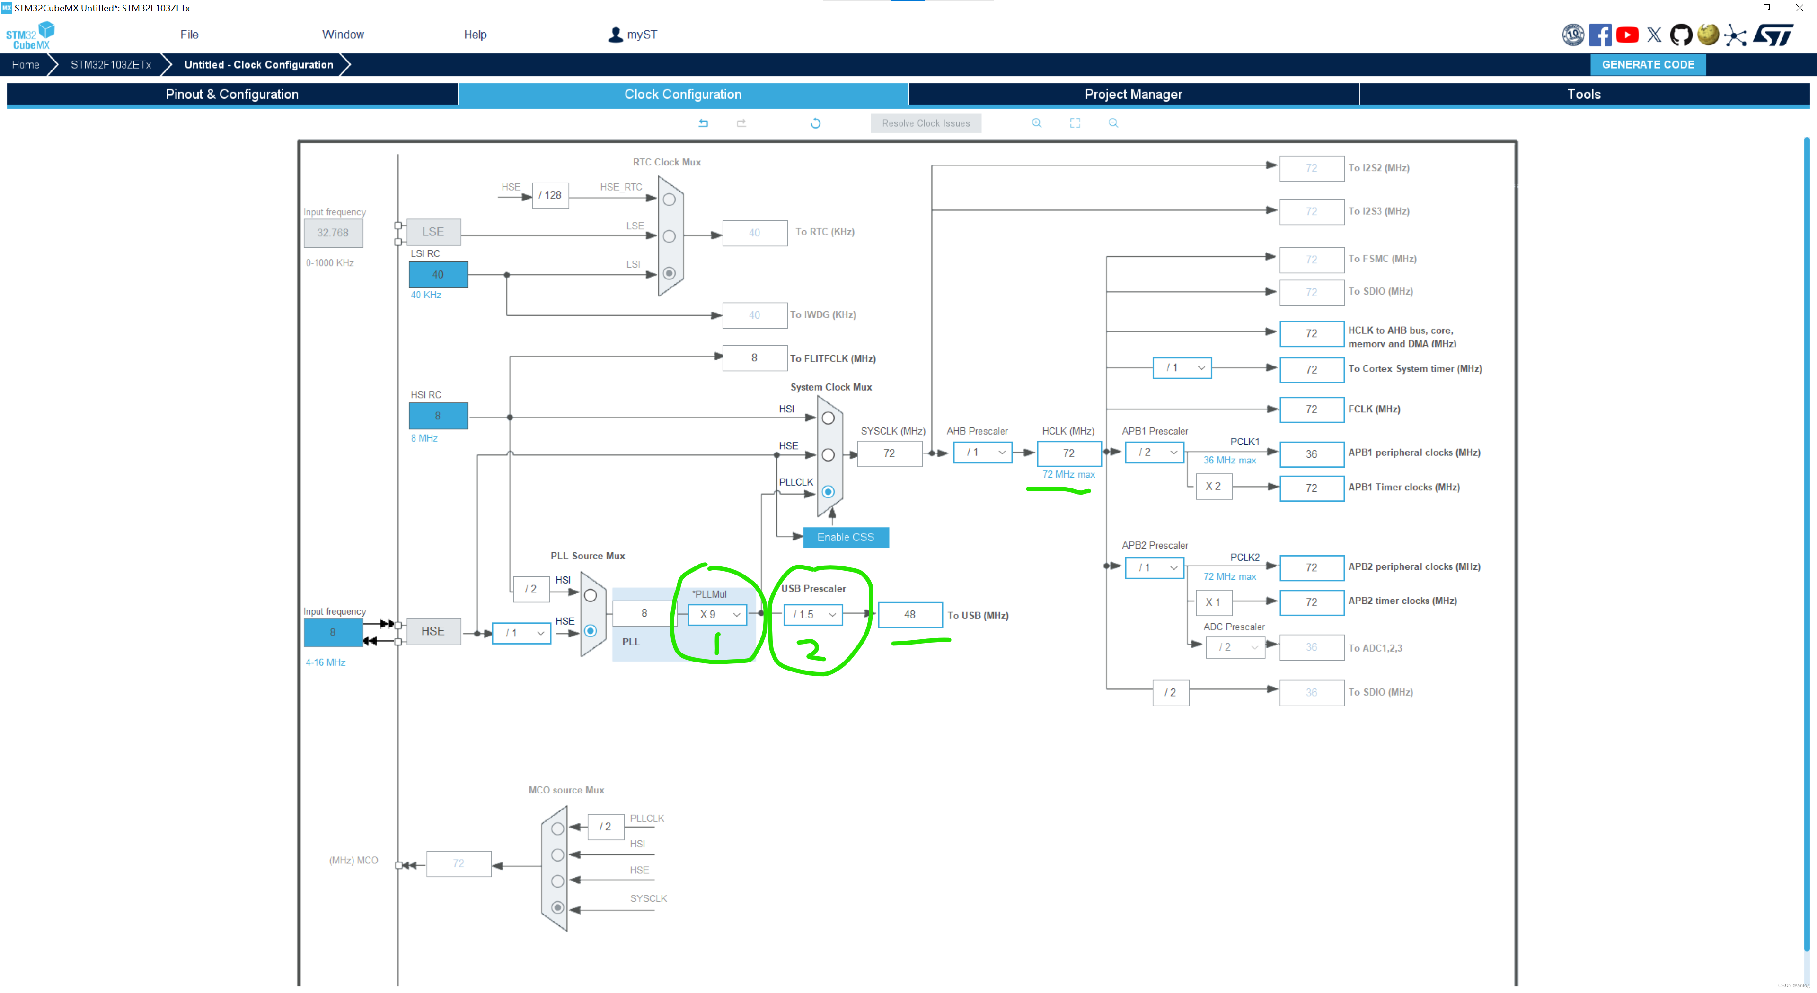Open the X social icon in header
Screen dimensions: 1817x993
pos(1654,35)
